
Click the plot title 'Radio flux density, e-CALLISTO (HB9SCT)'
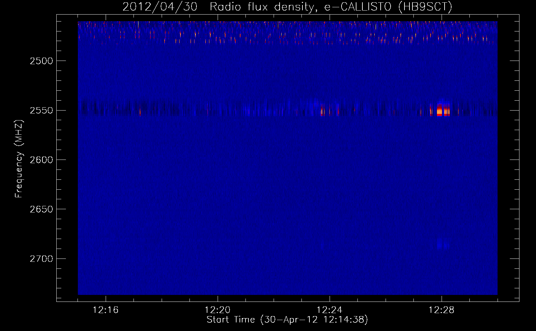[331, 7]
